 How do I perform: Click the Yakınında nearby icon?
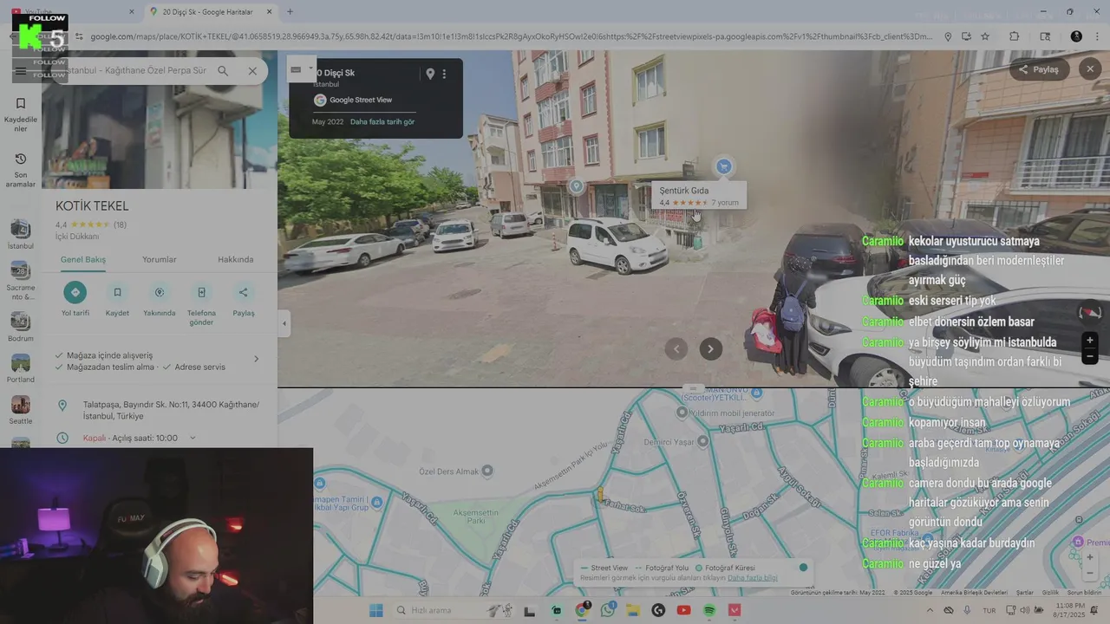point(160,292)
